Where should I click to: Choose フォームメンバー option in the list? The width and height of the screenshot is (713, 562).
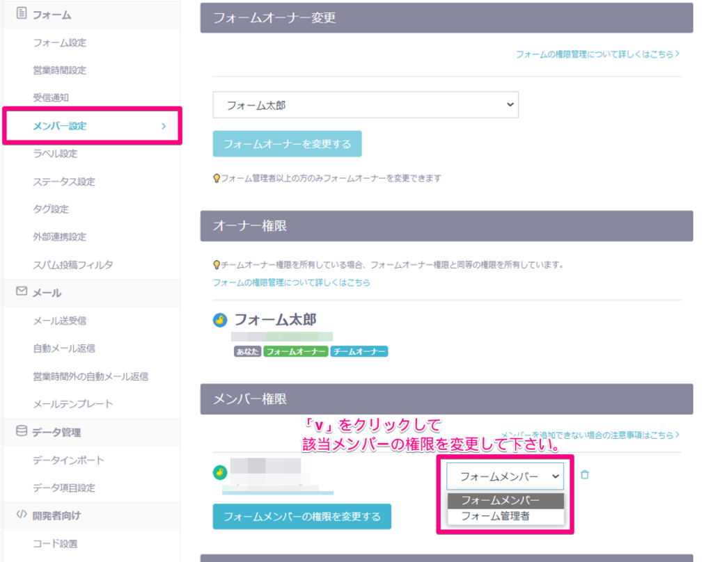coord(500,501)
